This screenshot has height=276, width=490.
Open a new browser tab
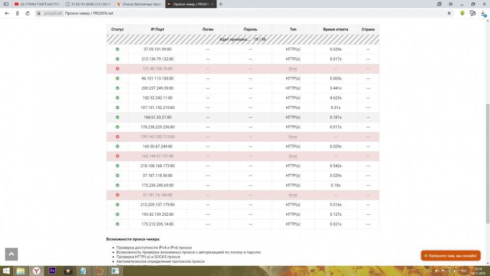click(221, 4)
